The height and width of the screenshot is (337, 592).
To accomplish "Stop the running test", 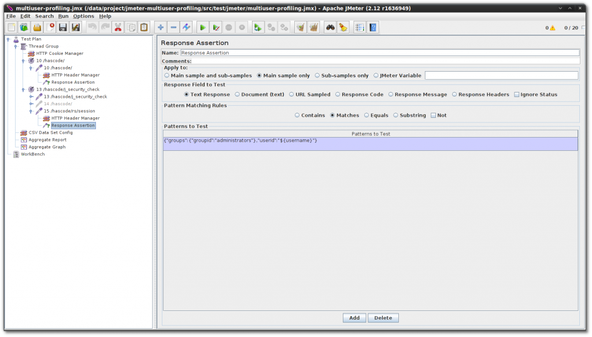I will [229, 27].
